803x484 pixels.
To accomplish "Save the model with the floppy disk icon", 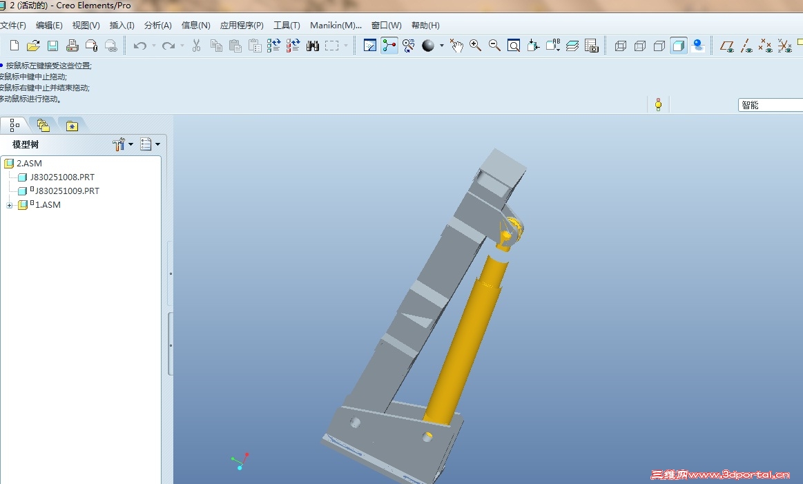I will (52, 46).
